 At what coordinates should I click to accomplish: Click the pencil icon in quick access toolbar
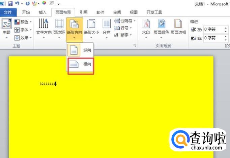tap(51, 3)
